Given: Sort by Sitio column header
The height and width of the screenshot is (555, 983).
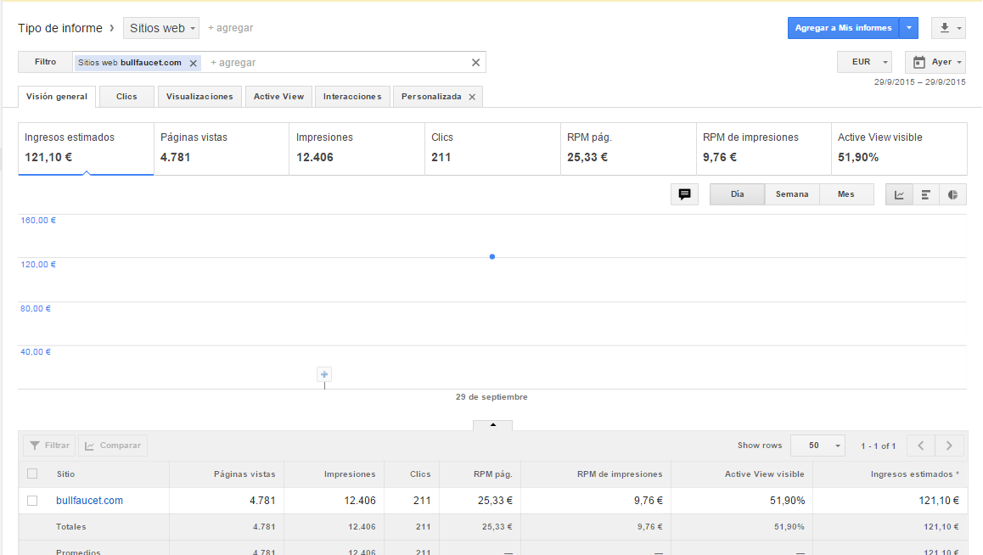Looking at the screenshot, I should tap(66, 474).
